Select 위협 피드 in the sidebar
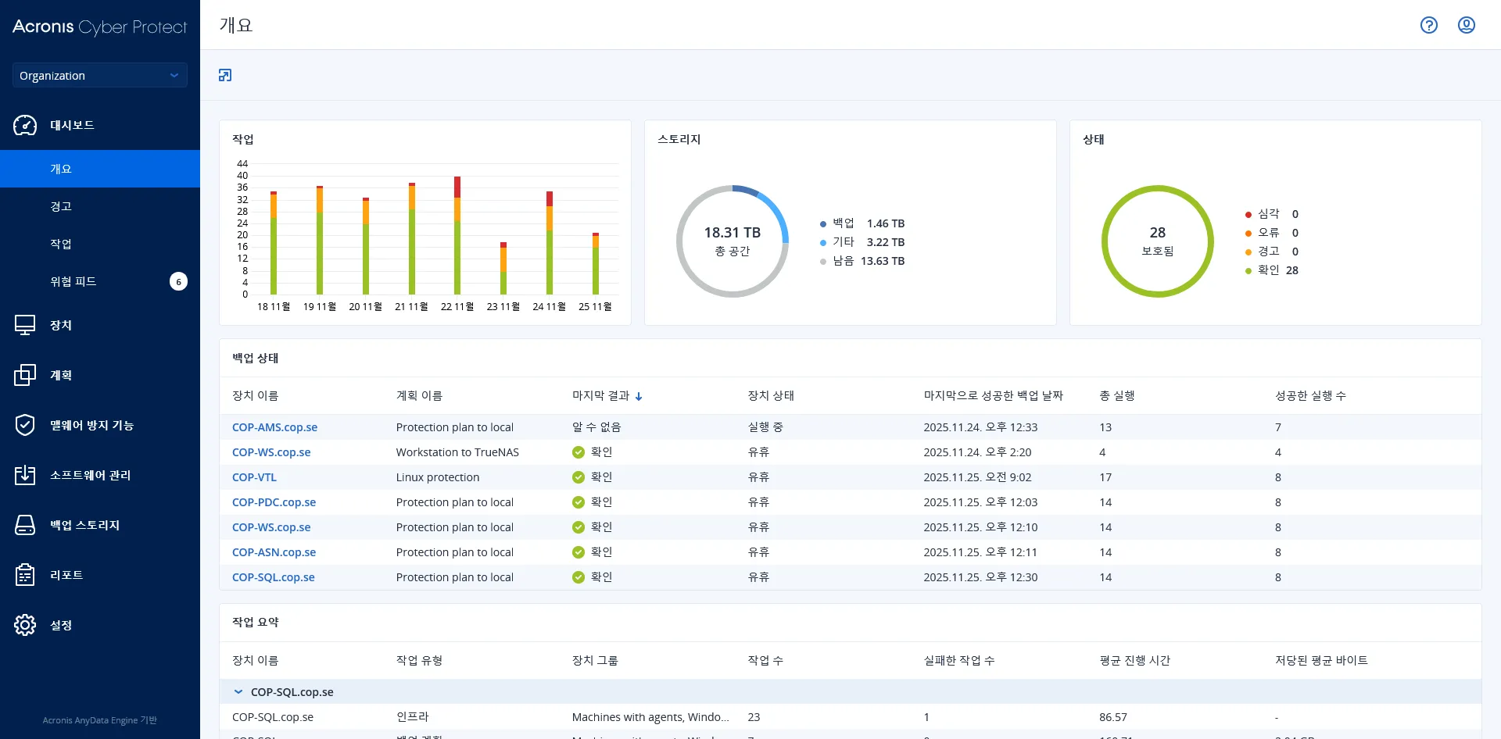This screenshot has height=739, width=1501. click(x=73, y=281)
